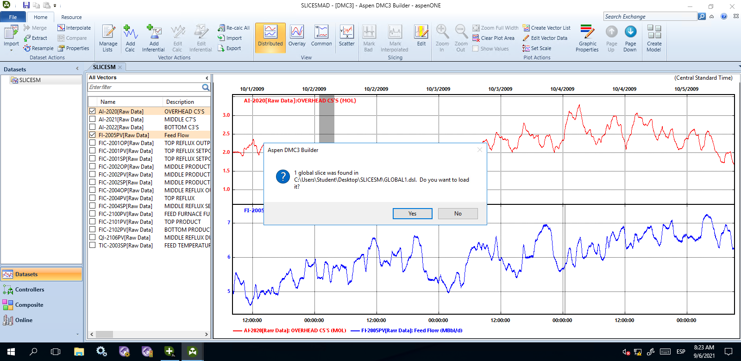Click the Create Model icon
The width and height of the screenshot is (741, 361).
654,32
